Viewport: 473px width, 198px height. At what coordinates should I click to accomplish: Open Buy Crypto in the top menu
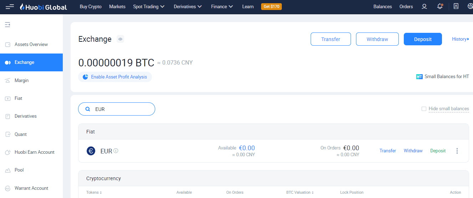[91, 6]
